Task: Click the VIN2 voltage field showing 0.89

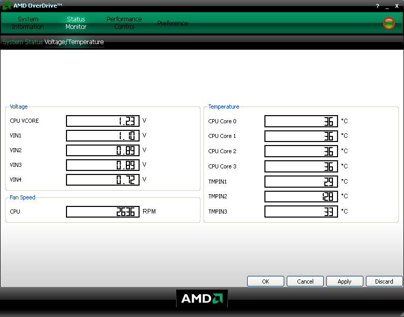Action: 103,151
